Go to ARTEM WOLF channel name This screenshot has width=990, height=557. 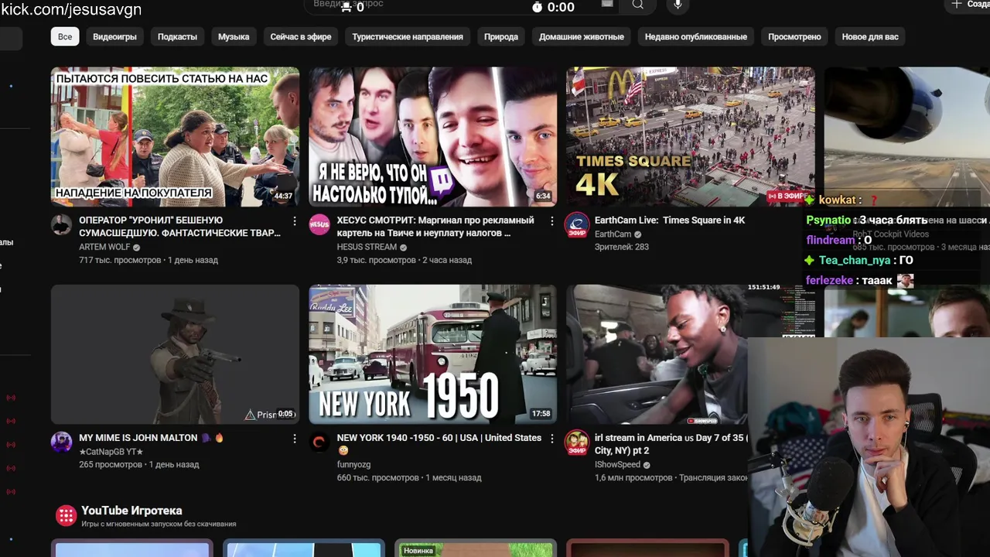[104, 248]
